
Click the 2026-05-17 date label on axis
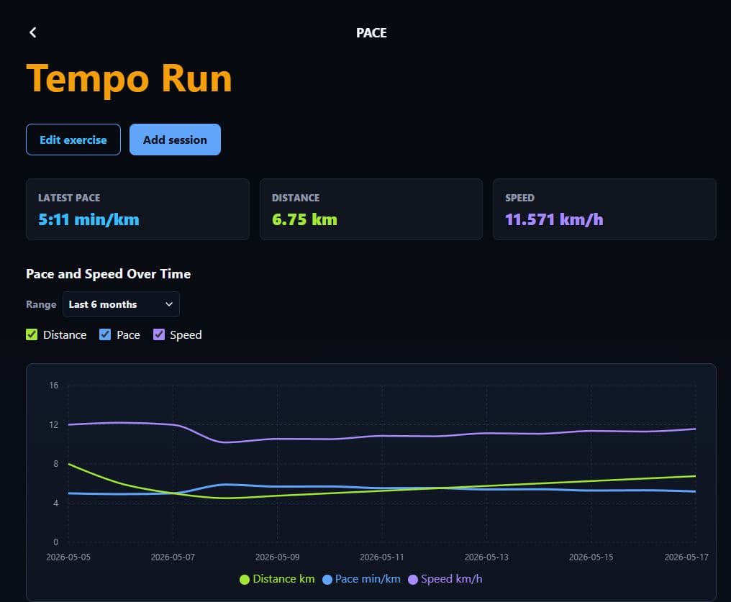pos(686,557)
